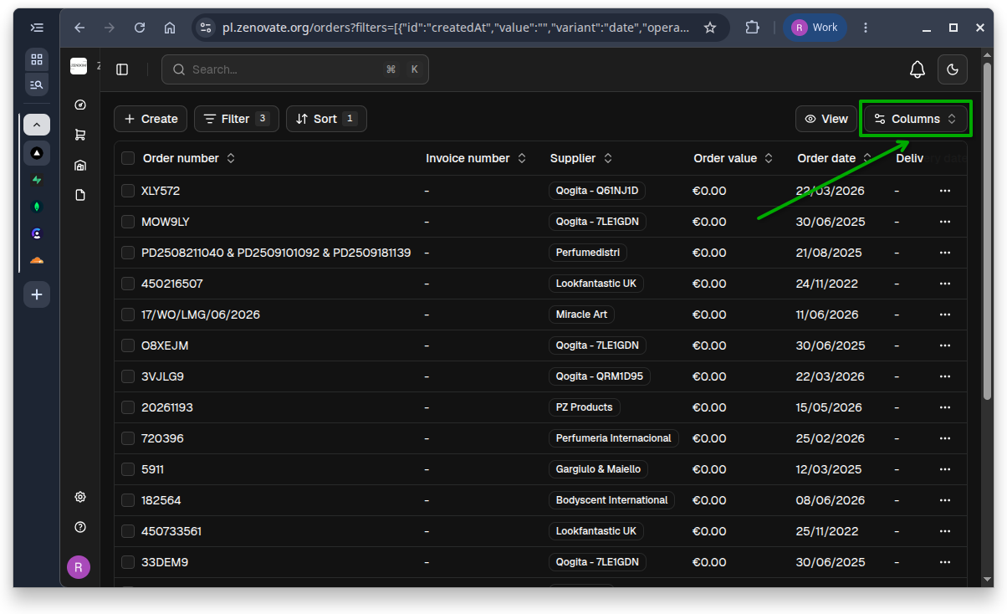Open the Work profile button
1007x614 pixels.
(815, 28)
